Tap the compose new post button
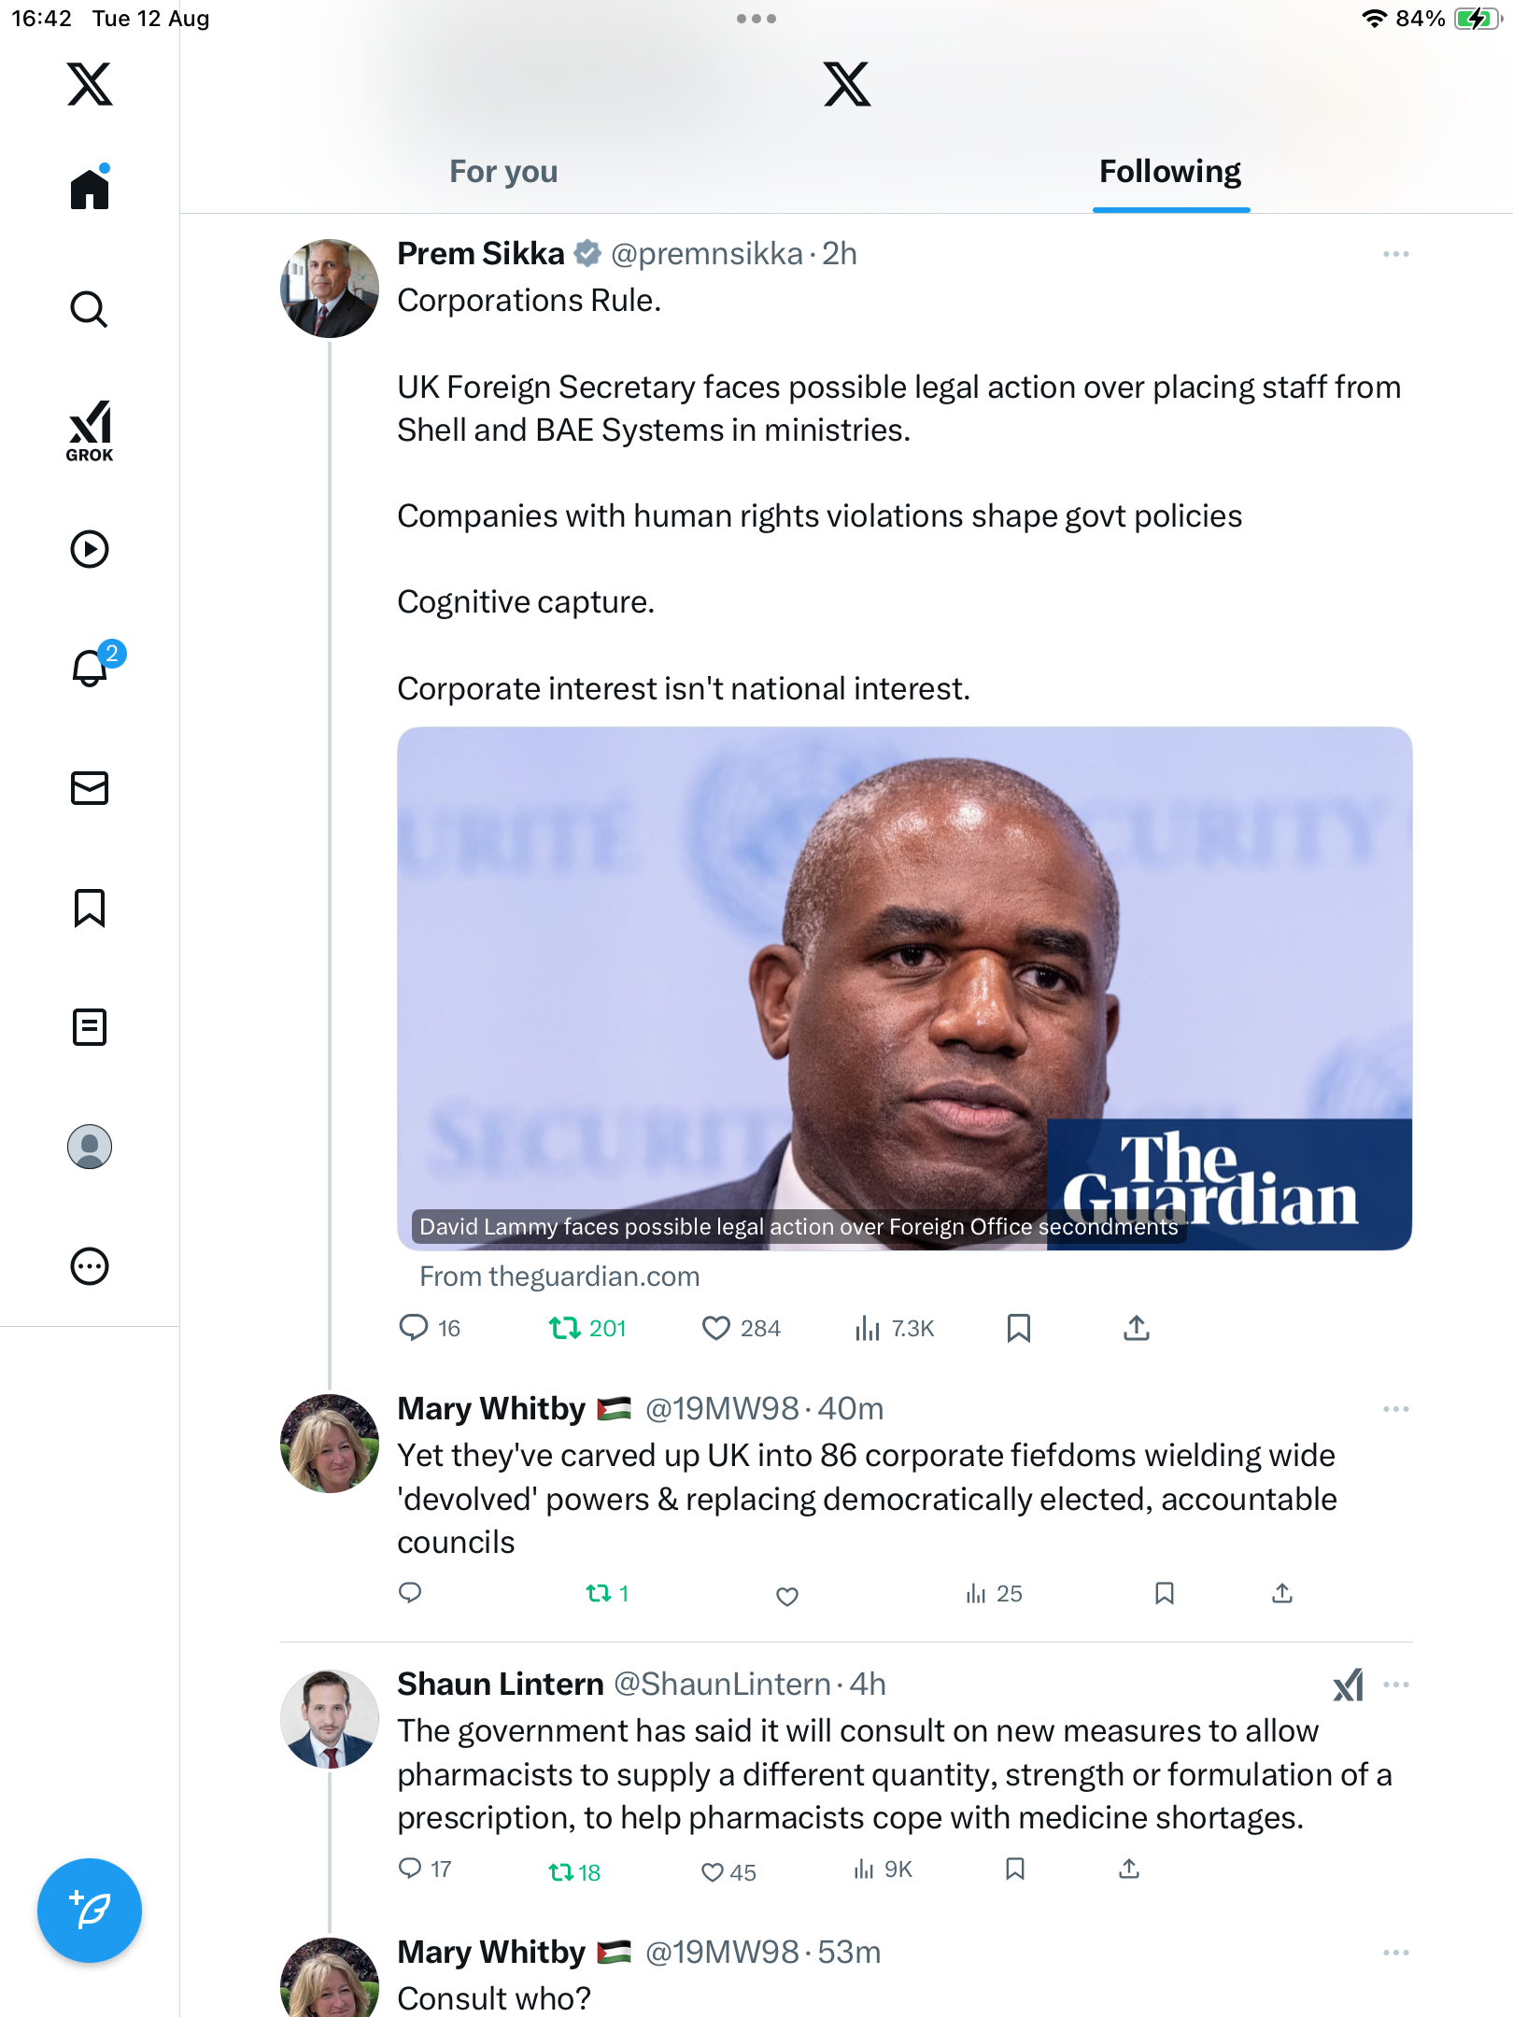Screen dimensions: 1513x2017 [x=90, y=1910]
